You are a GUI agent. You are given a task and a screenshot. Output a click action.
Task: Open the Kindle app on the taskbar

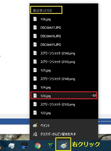point(25,146)
